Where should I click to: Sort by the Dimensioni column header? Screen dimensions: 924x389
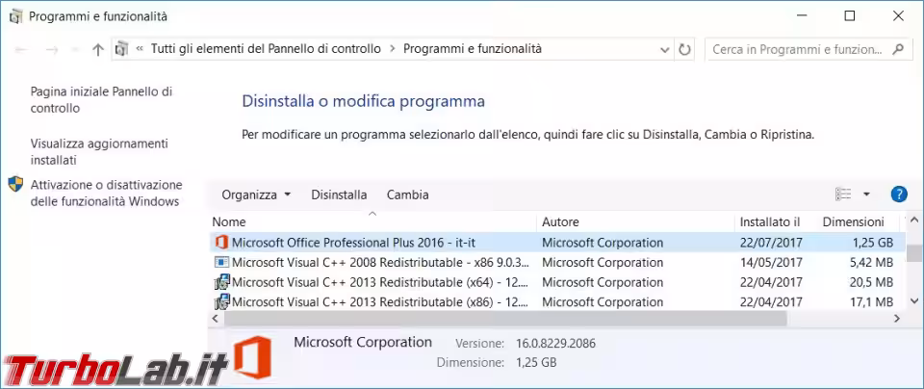[858, 222]
